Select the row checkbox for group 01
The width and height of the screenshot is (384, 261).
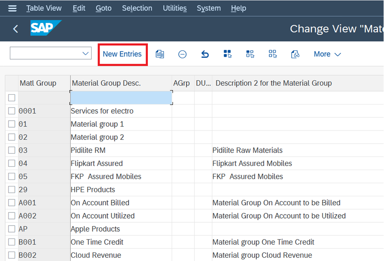click(x=12, y=124)
